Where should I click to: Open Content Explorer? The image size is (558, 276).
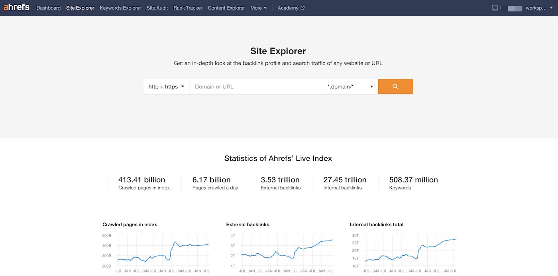click(226, 8)
